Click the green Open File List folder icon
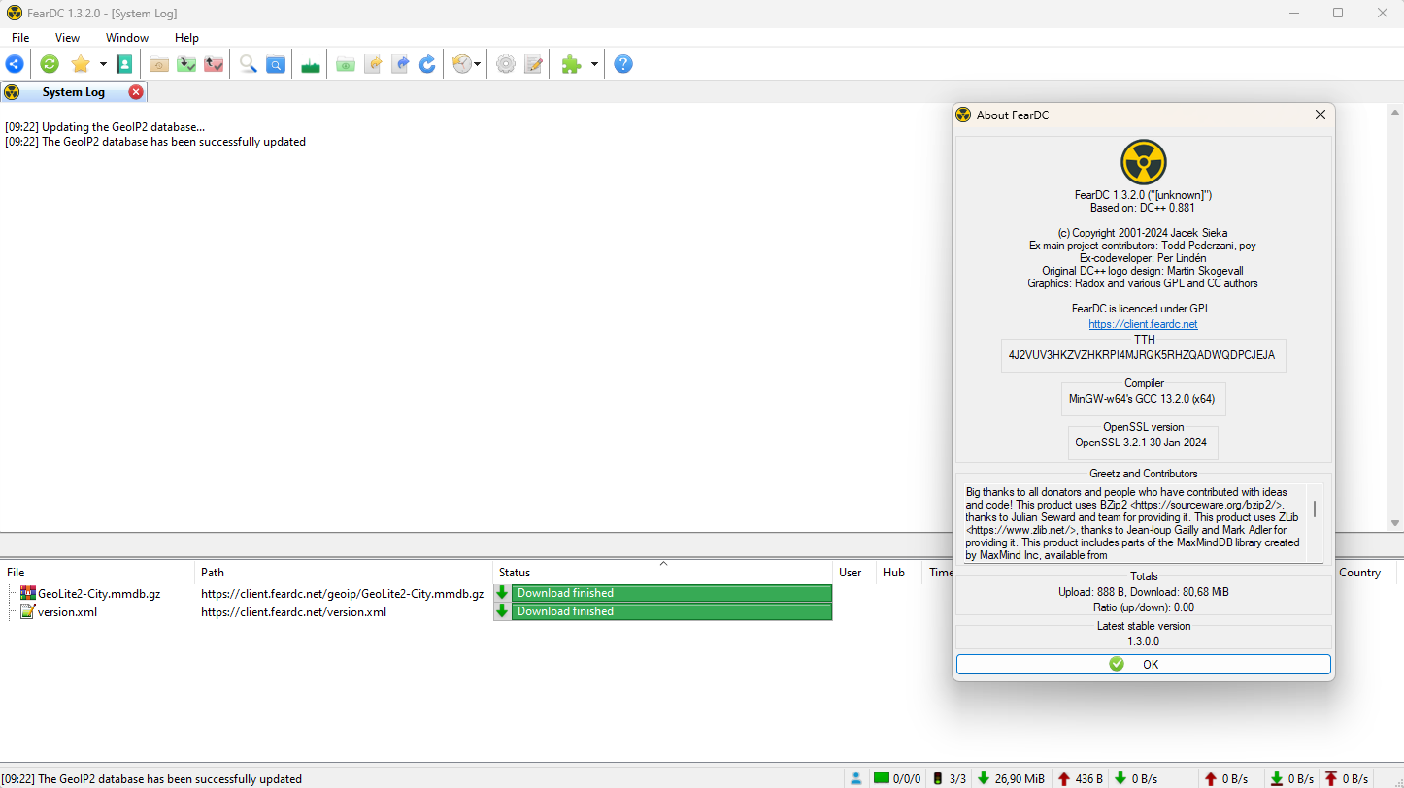1404x788 pixels. [x=346, y=64]
